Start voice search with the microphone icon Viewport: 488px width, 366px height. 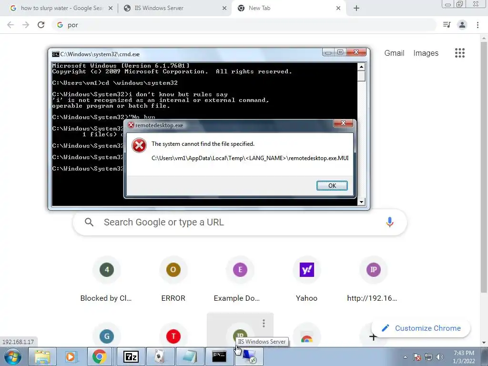(x=390, y=222)
